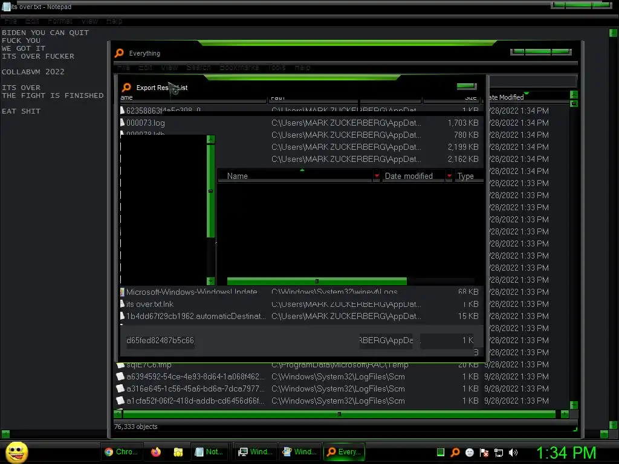The height and width of the screenshot is (464, 619).
Task: Click the 2,199 KB size cell
Action: [462, 147]
